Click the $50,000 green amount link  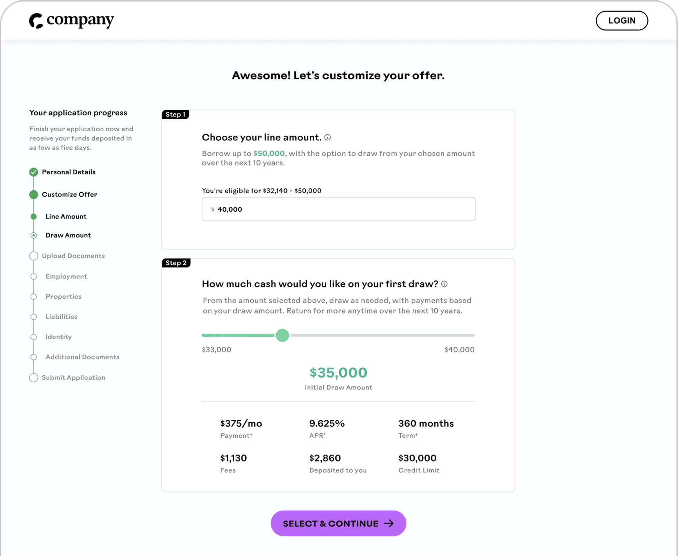269,153
